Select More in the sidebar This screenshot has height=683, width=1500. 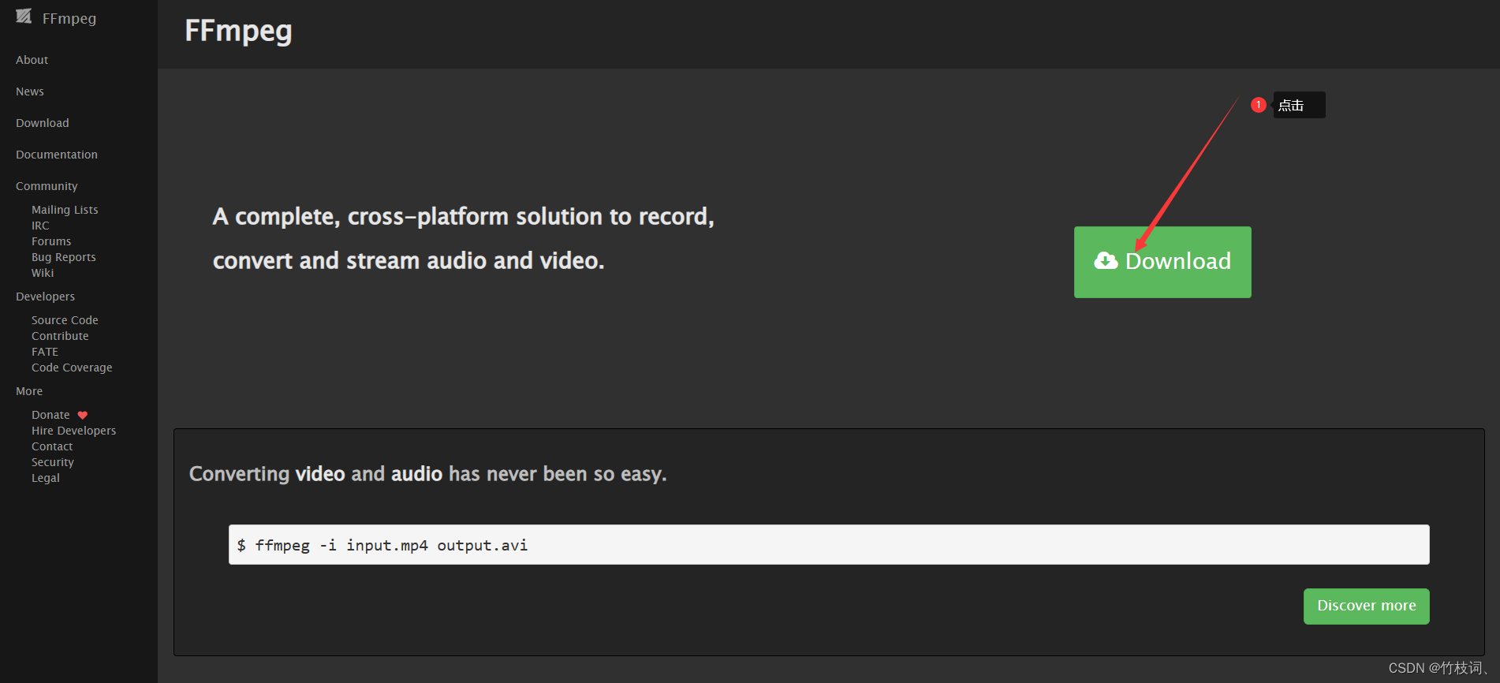pos(29,391)
